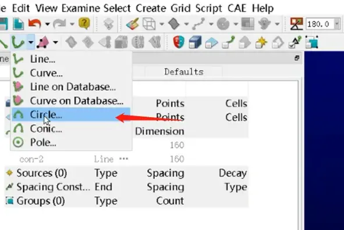
Task: Open the Create menu
Action: point(151,8)
